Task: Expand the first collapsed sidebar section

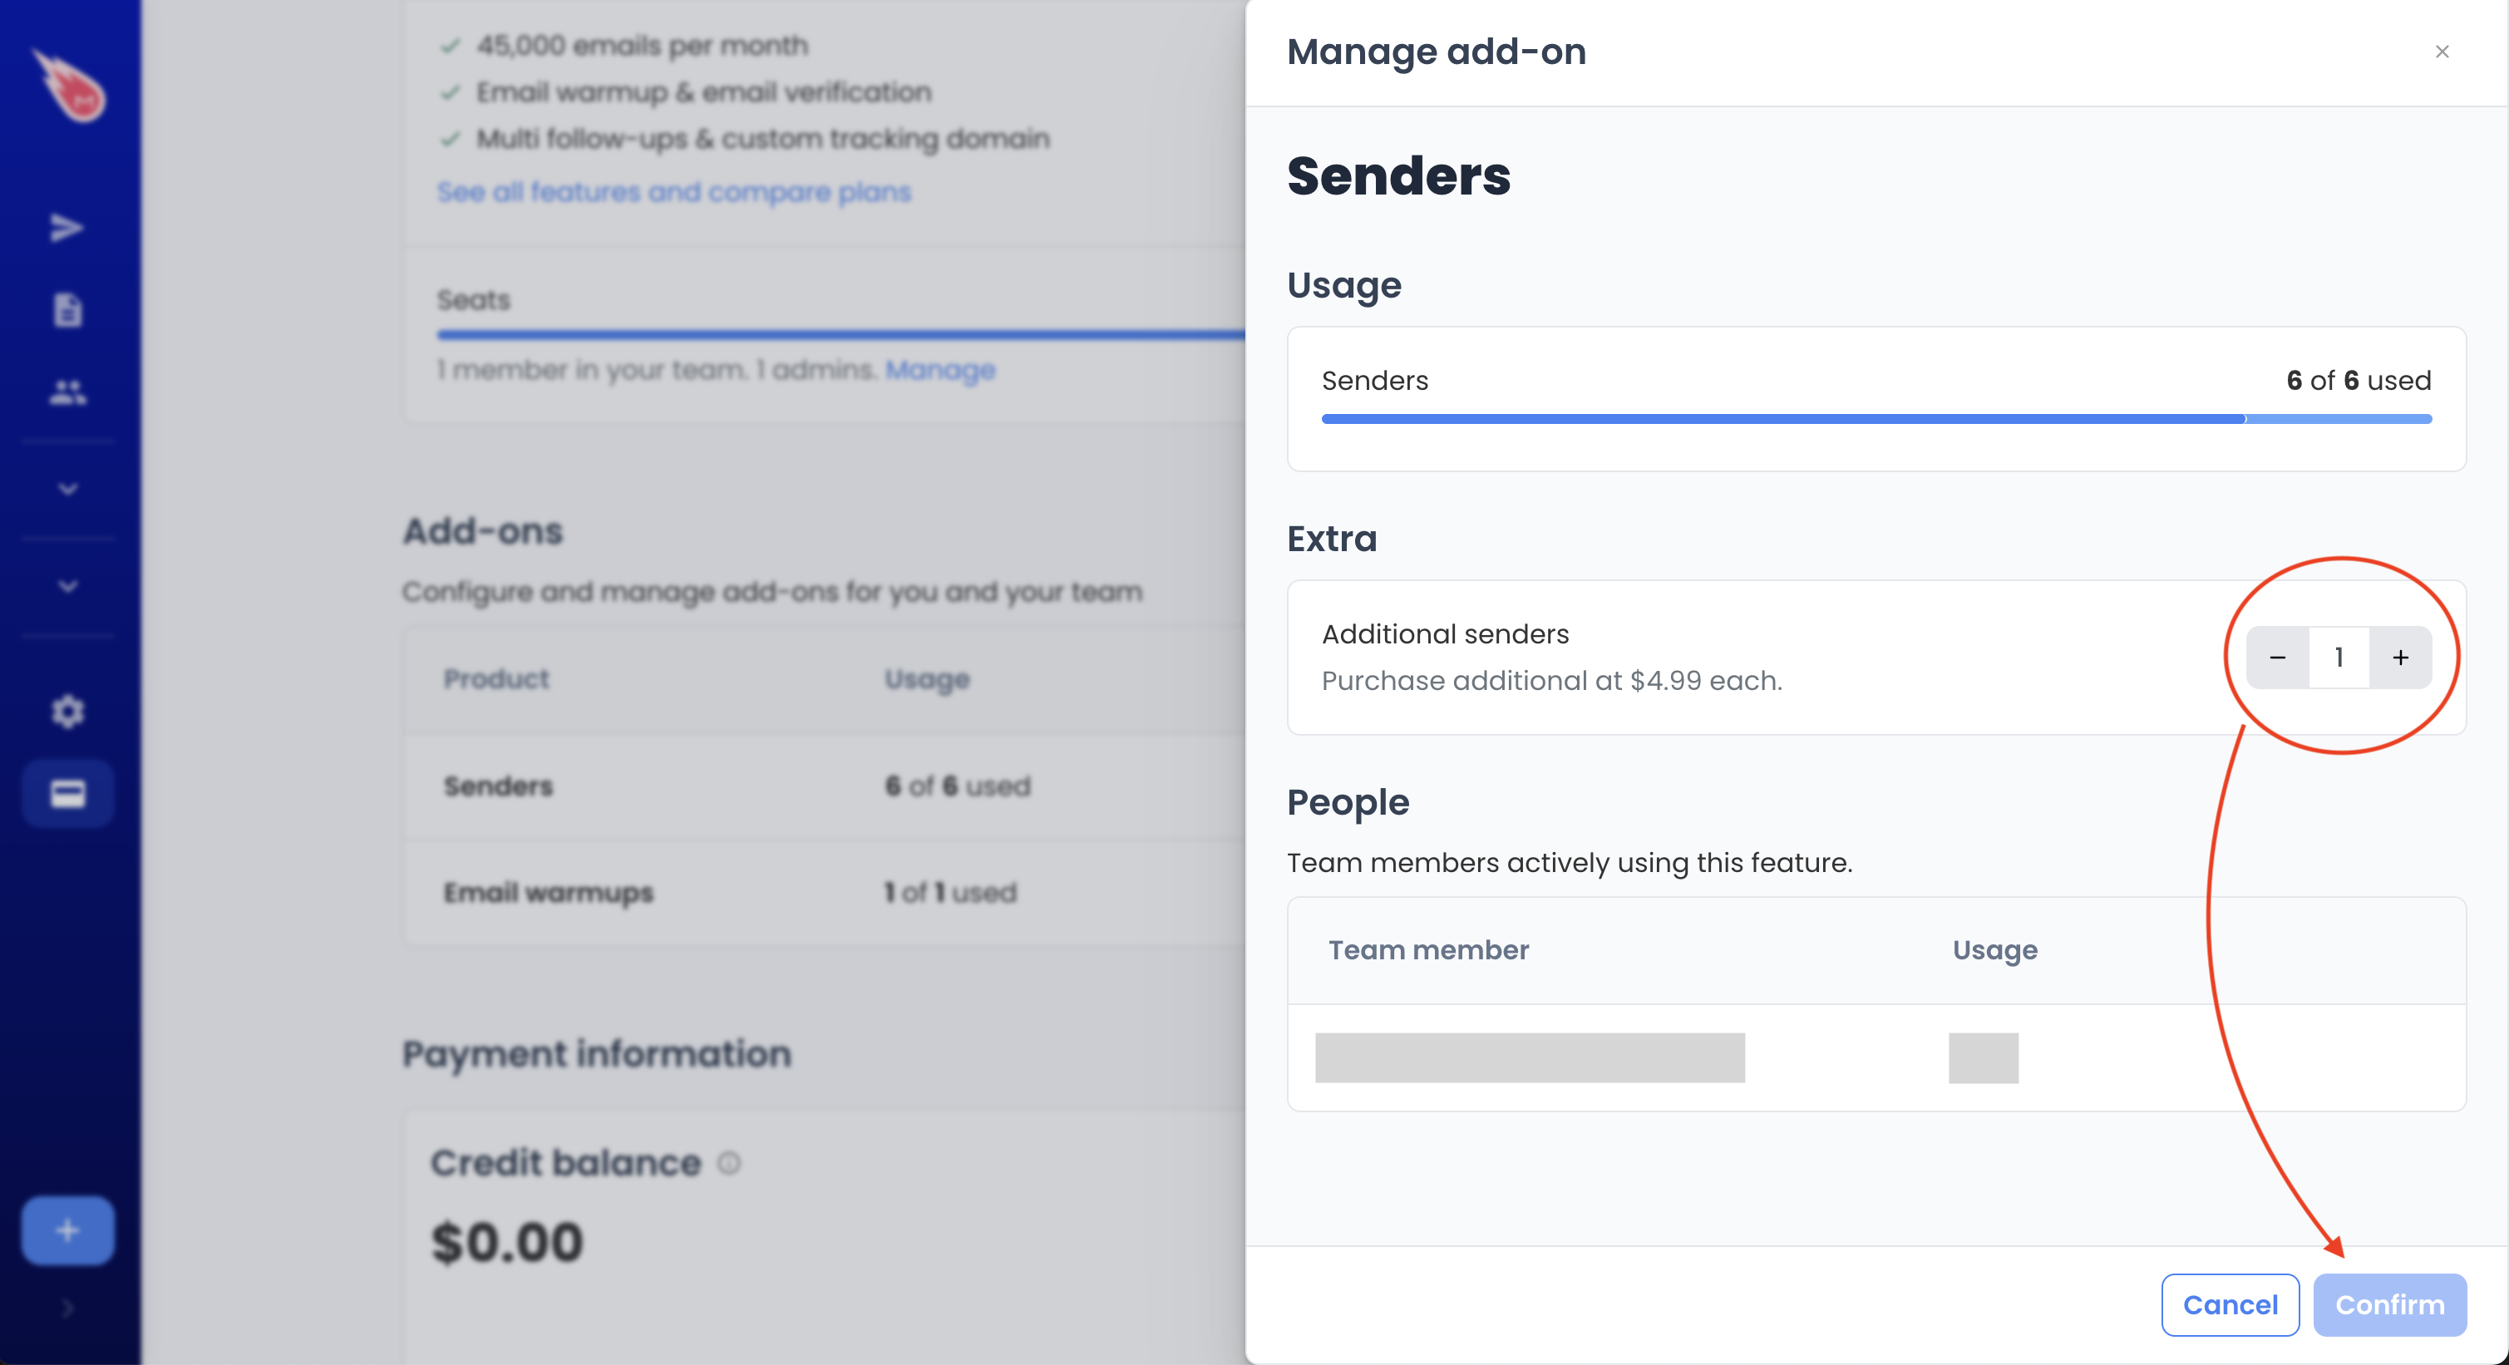Action: tap(67, 489)
